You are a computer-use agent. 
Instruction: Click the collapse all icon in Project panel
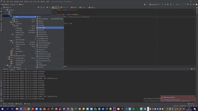pyautogui.click(x=44, y=7)
